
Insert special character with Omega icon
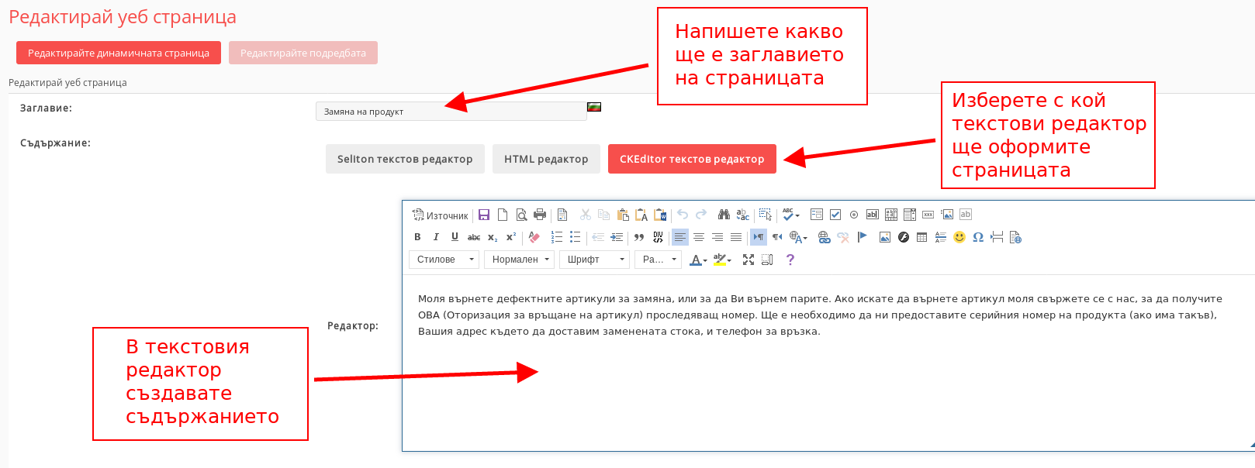click(978, 237)
